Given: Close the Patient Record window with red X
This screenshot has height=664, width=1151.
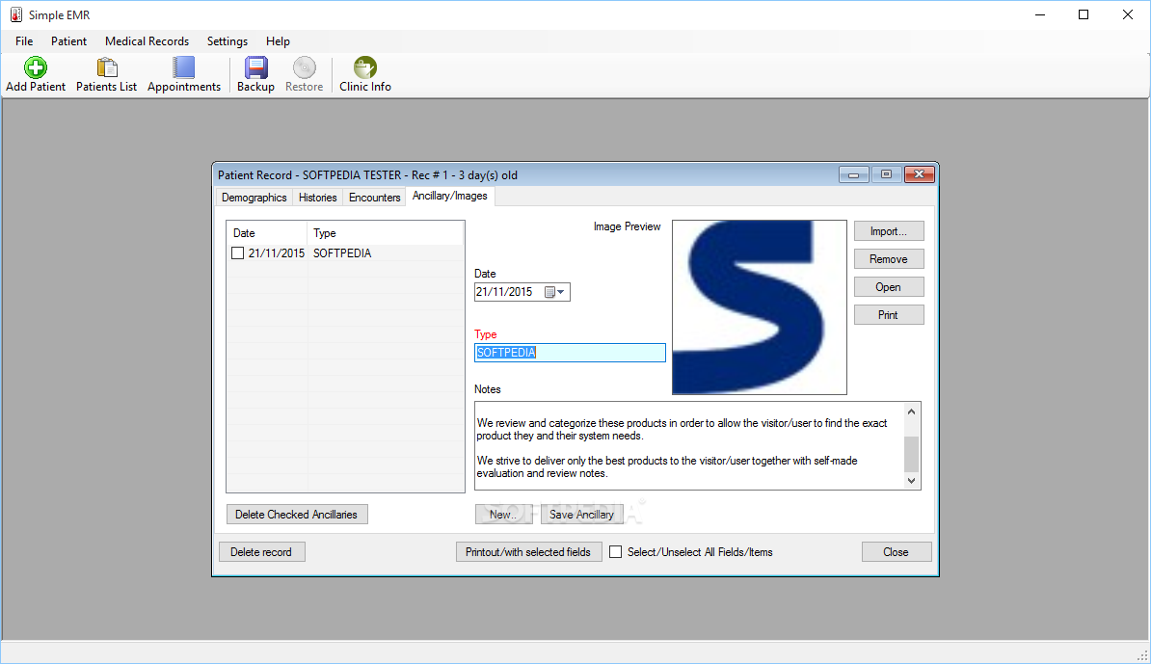Looking at the screenshot, I should [919, 174].
